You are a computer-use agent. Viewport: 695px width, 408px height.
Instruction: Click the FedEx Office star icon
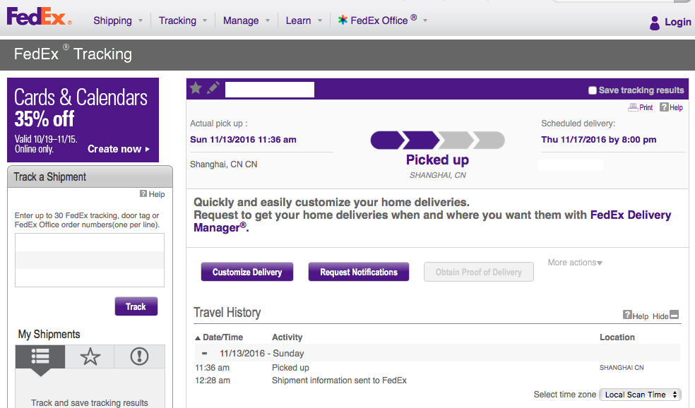[x=343, y=20]
